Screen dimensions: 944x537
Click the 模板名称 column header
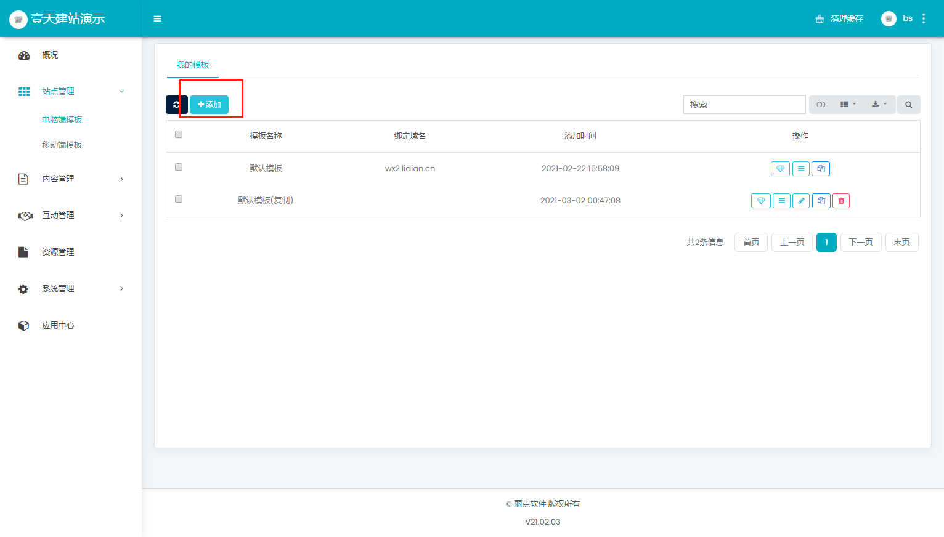266,135
